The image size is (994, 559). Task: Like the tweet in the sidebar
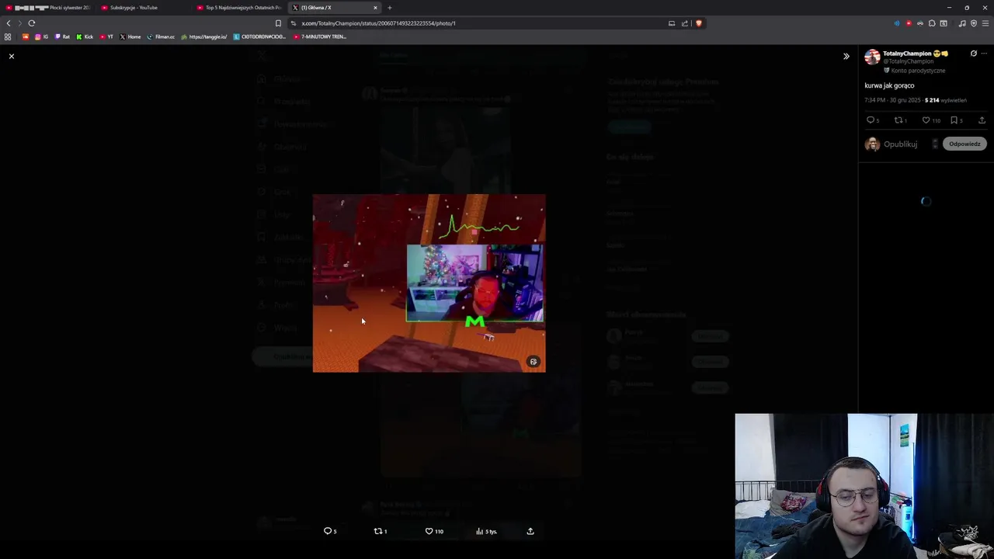click(x=926, y=120)
